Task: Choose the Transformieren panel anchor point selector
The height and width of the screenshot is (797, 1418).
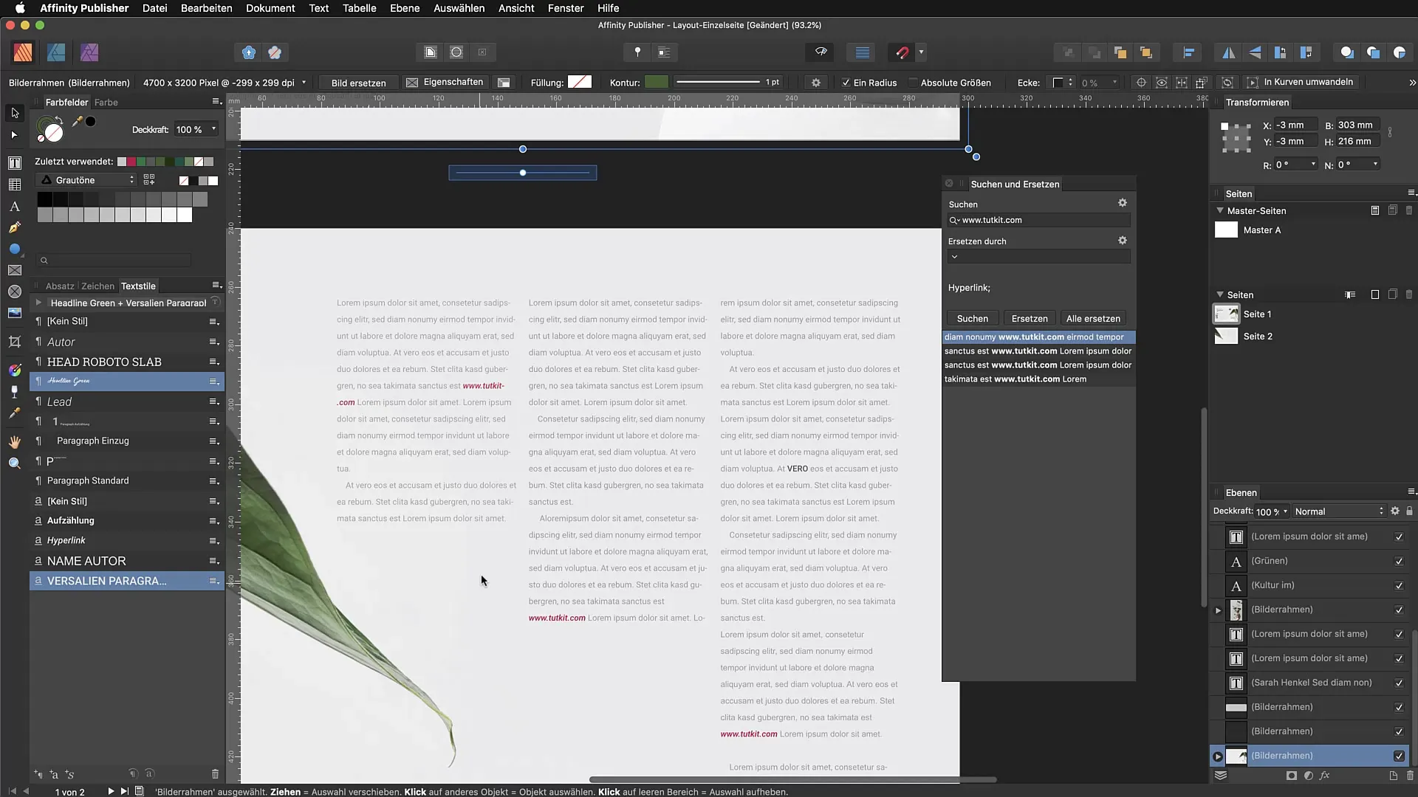Action: pos(1236,137)
